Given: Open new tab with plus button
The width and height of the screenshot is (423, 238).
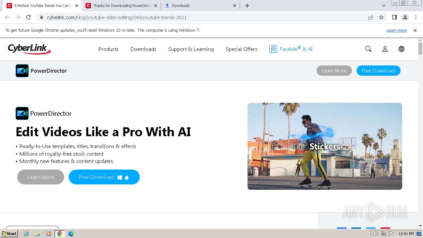Looking at the screenshot, I should pyautogui.click(x=247, y=6).
